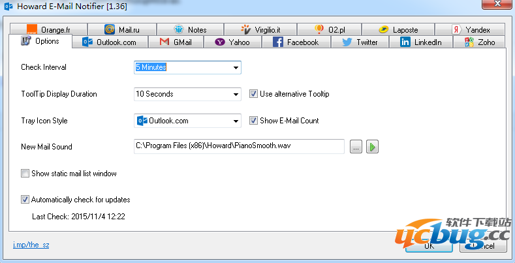Viewport: 515px width, 263px height.
Task: Click the Zoho tab icon
Action: (x=469, y=42)
